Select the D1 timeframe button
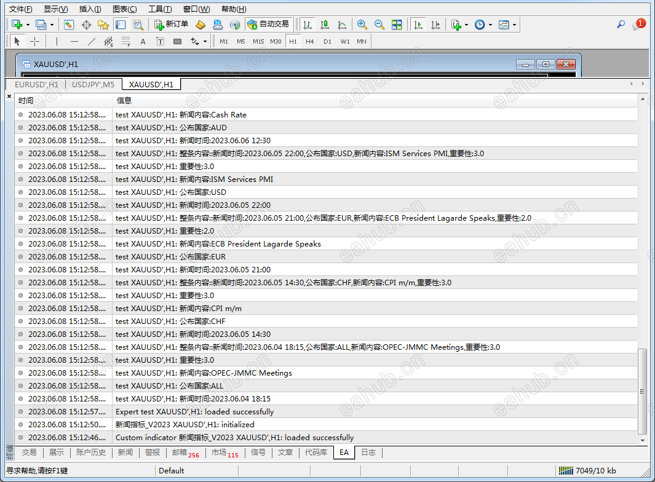Screen dimensions: 655x482 coord(327,41)
